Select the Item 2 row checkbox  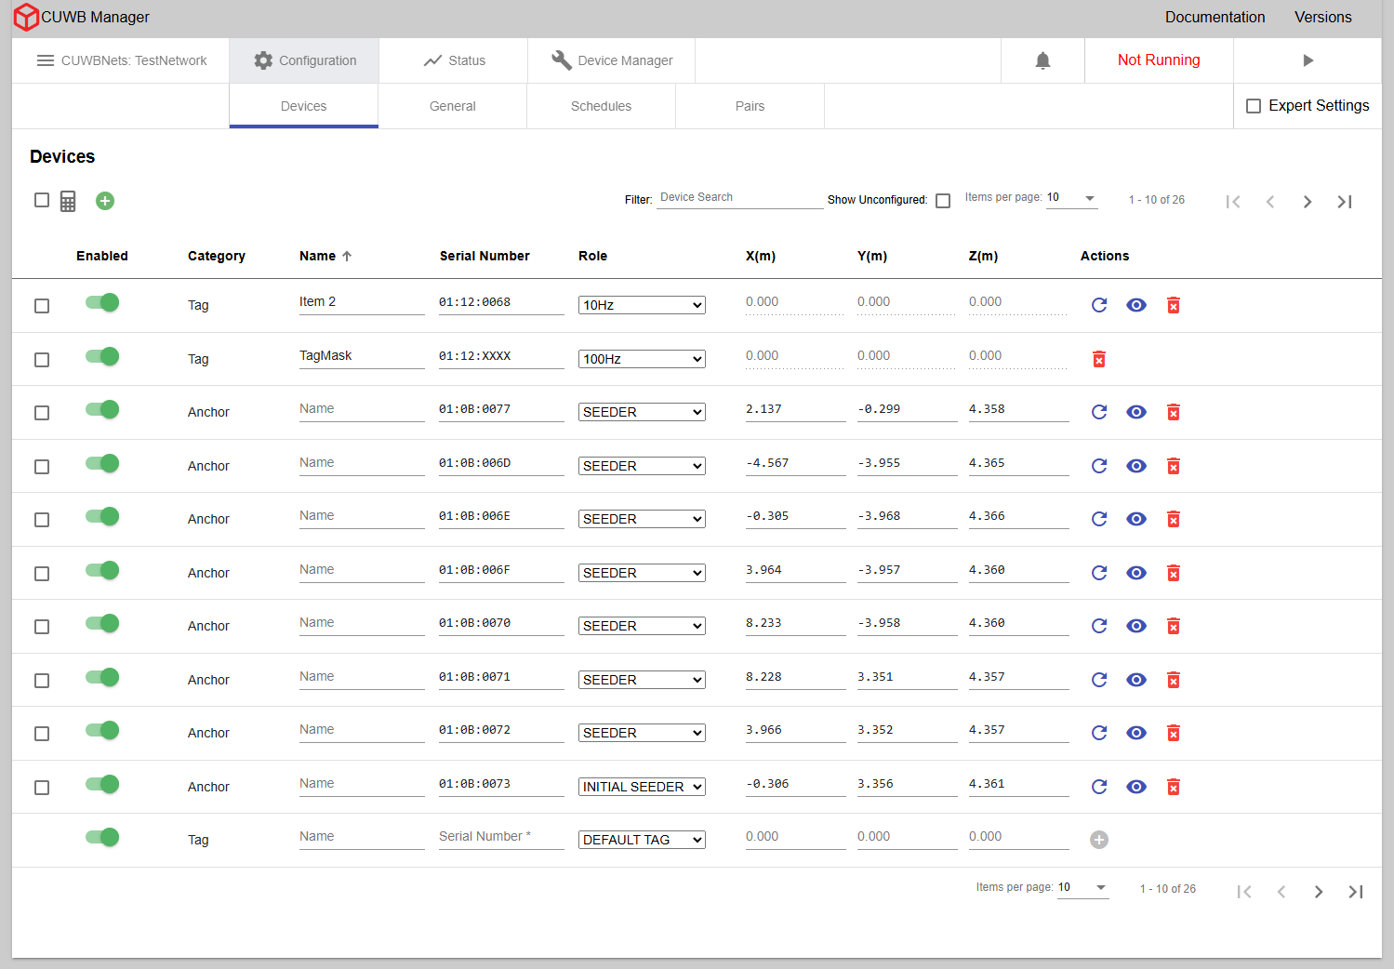[x=42, y=306]
